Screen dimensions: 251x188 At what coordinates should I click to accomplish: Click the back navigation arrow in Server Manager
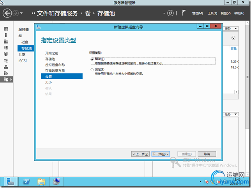pos(7,13)
